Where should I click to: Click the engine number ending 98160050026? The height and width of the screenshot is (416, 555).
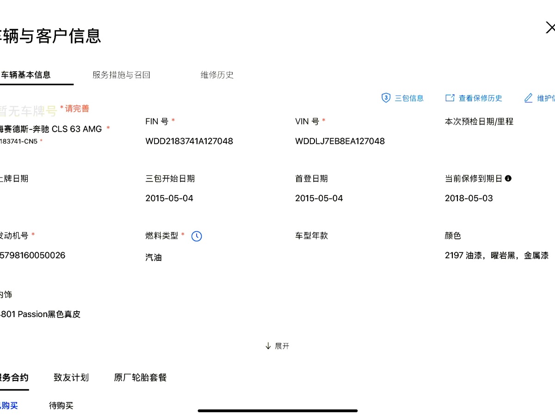pyautogui.click(x=32, y=255)
